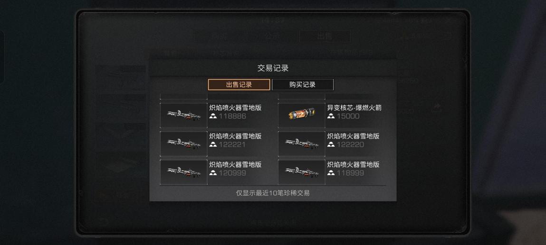
Task: Open the 购买记录 tab
Action: tap(303, 85)
